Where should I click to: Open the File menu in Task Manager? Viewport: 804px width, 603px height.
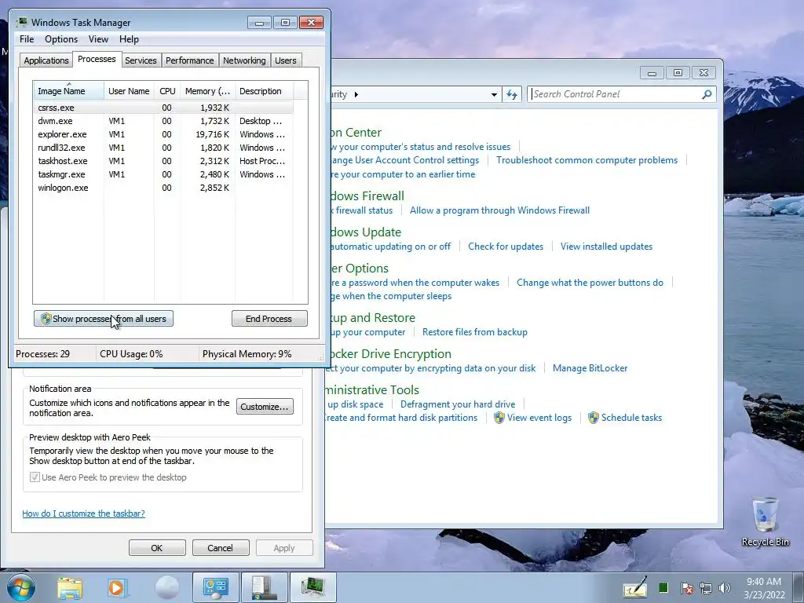click(27, 39)
